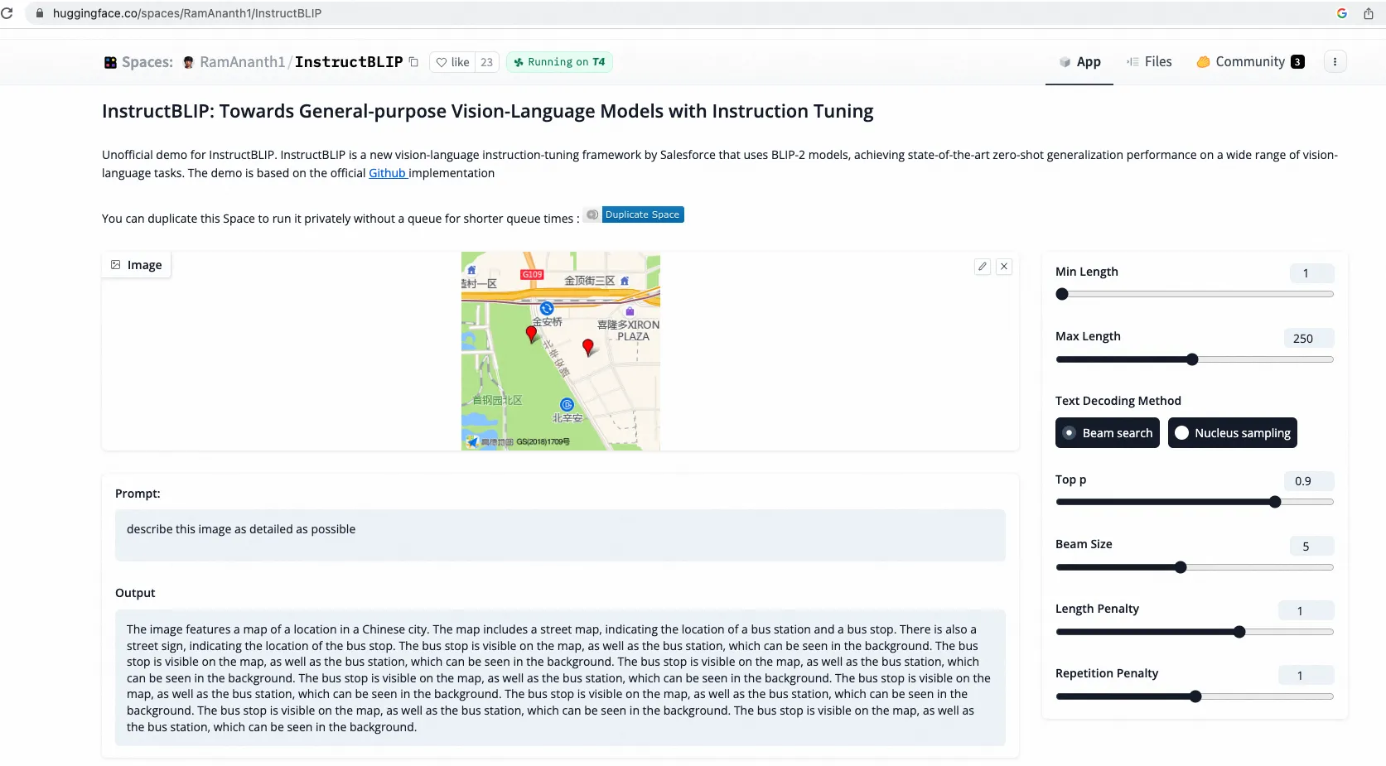Click the Duplicate Space button

point(642,214)
